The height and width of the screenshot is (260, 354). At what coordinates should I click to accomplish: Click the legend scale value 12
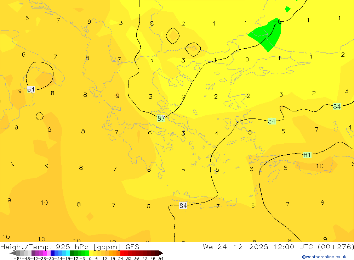pyautogui.click(x=104, y=259)
